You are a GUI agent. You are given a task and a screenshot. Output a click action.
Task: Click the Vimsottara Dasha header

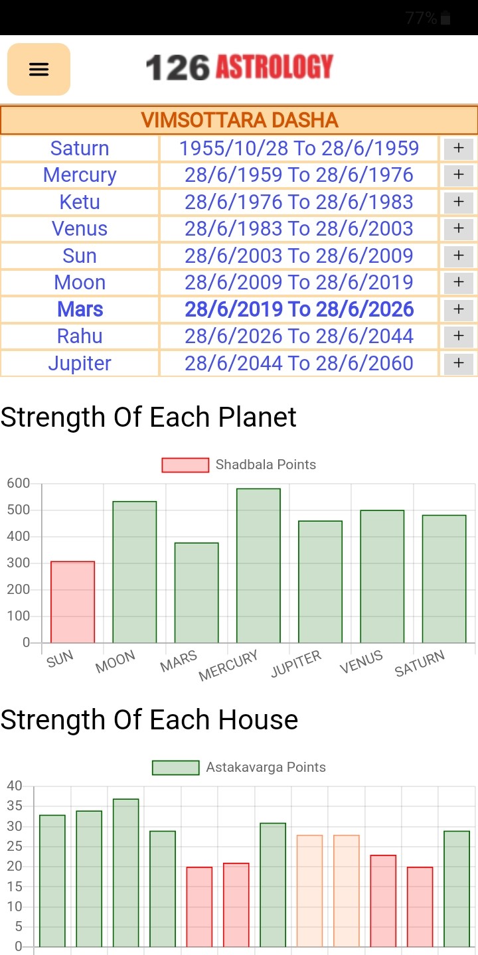point(239,120)
